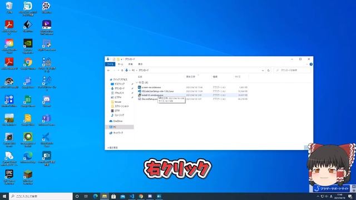Viewport: 356px width, 200px height.
Task: Click the taskbar search field
Action: (x=41, y=196)
